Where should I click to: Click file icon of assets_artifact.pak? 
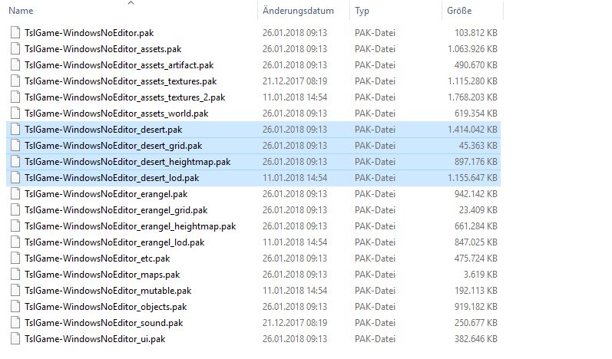pyautogui.click(x=15, y=65)
